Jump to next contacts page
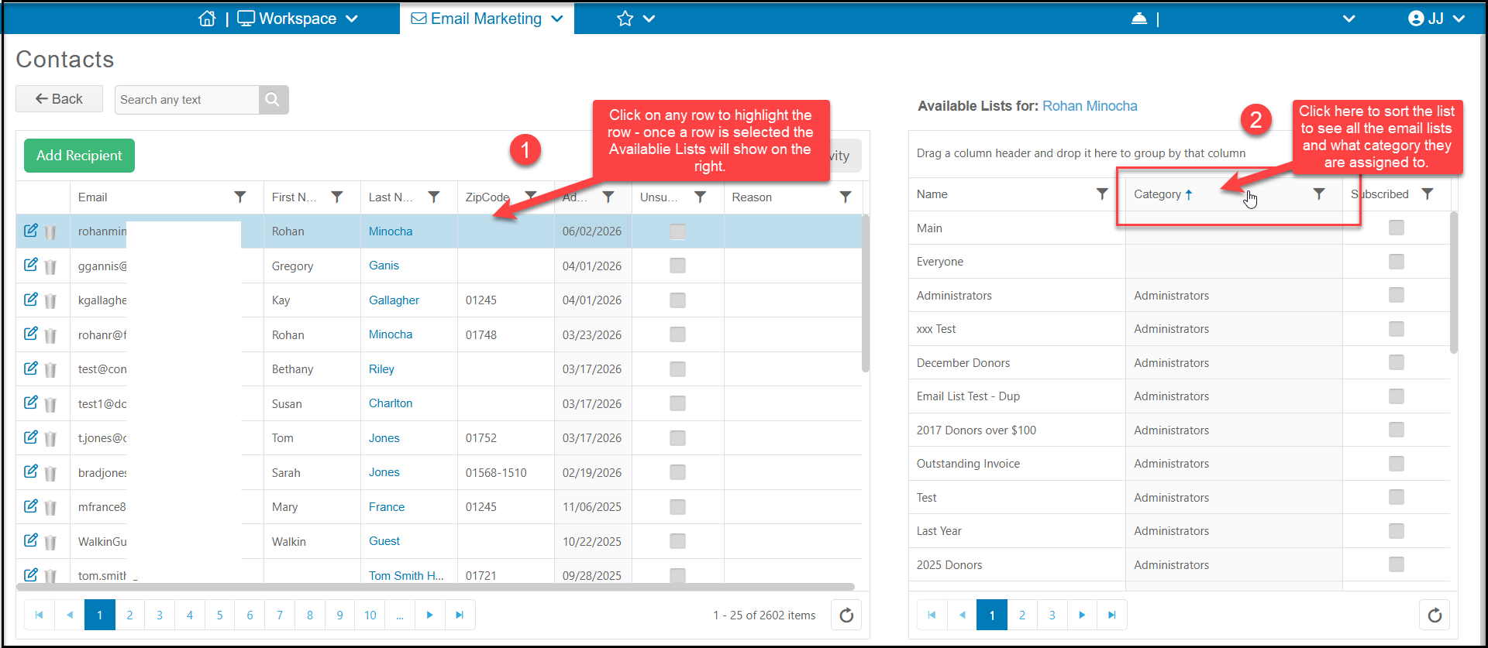1488x648 pixels. click(x=429, y=615)
